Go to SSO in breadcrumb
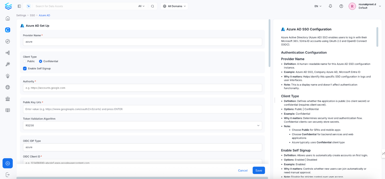 pyautogui.click(x=32, y=15)
